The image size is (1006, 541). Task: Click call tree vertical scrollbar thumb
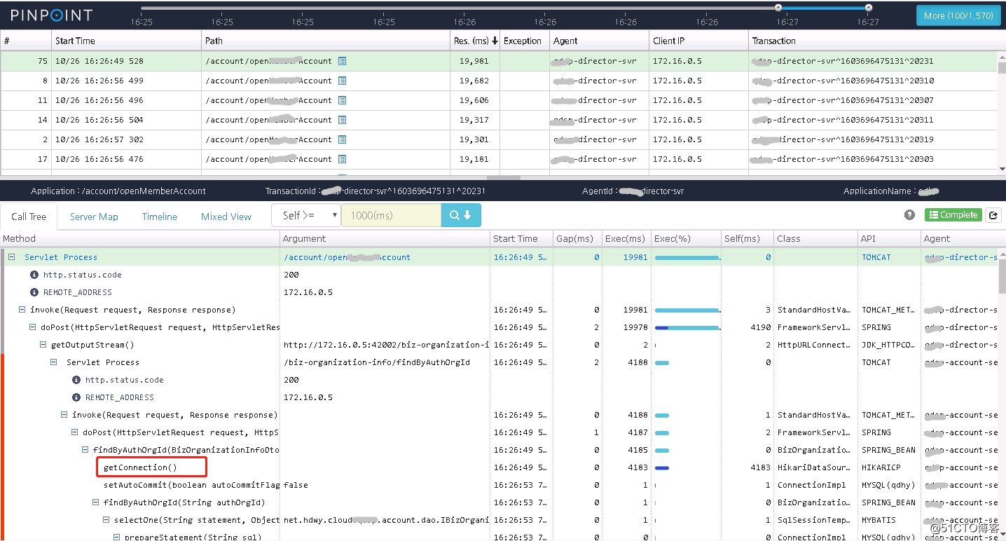click(x=1002, y=275)
